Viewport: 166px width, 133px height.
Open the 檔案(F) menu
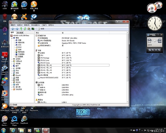point(13,25)
